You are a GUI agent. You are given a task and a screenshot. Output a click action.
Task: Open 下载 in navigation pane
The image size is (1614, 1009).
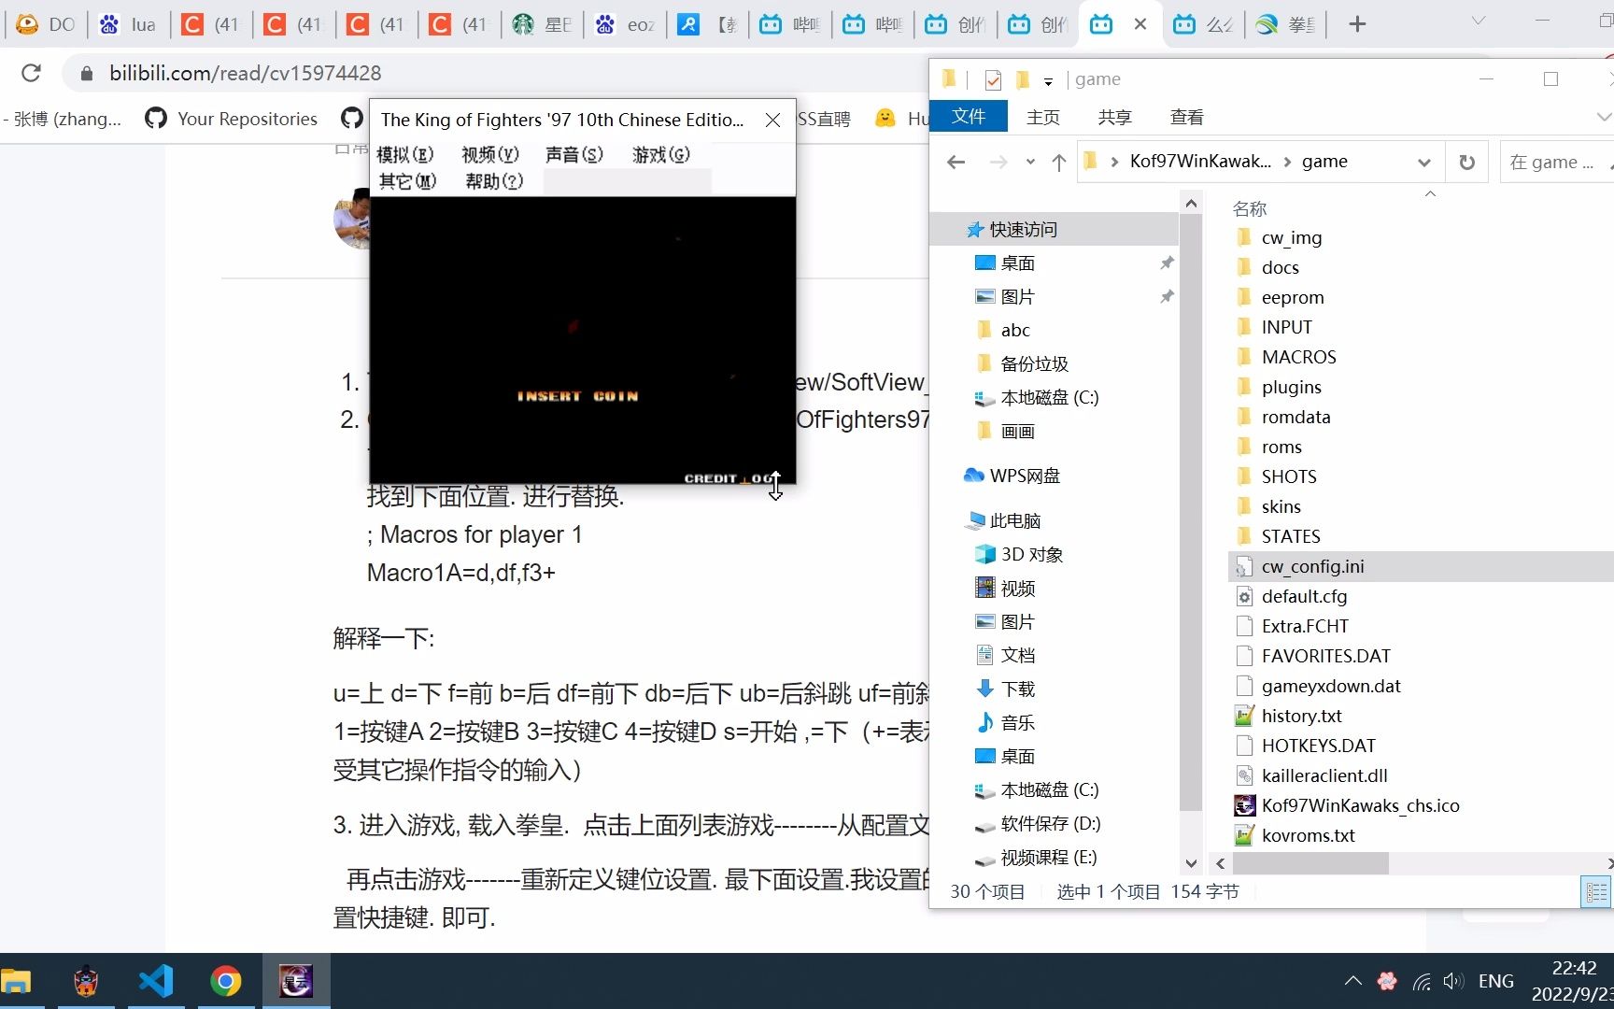click(1017, 689)
